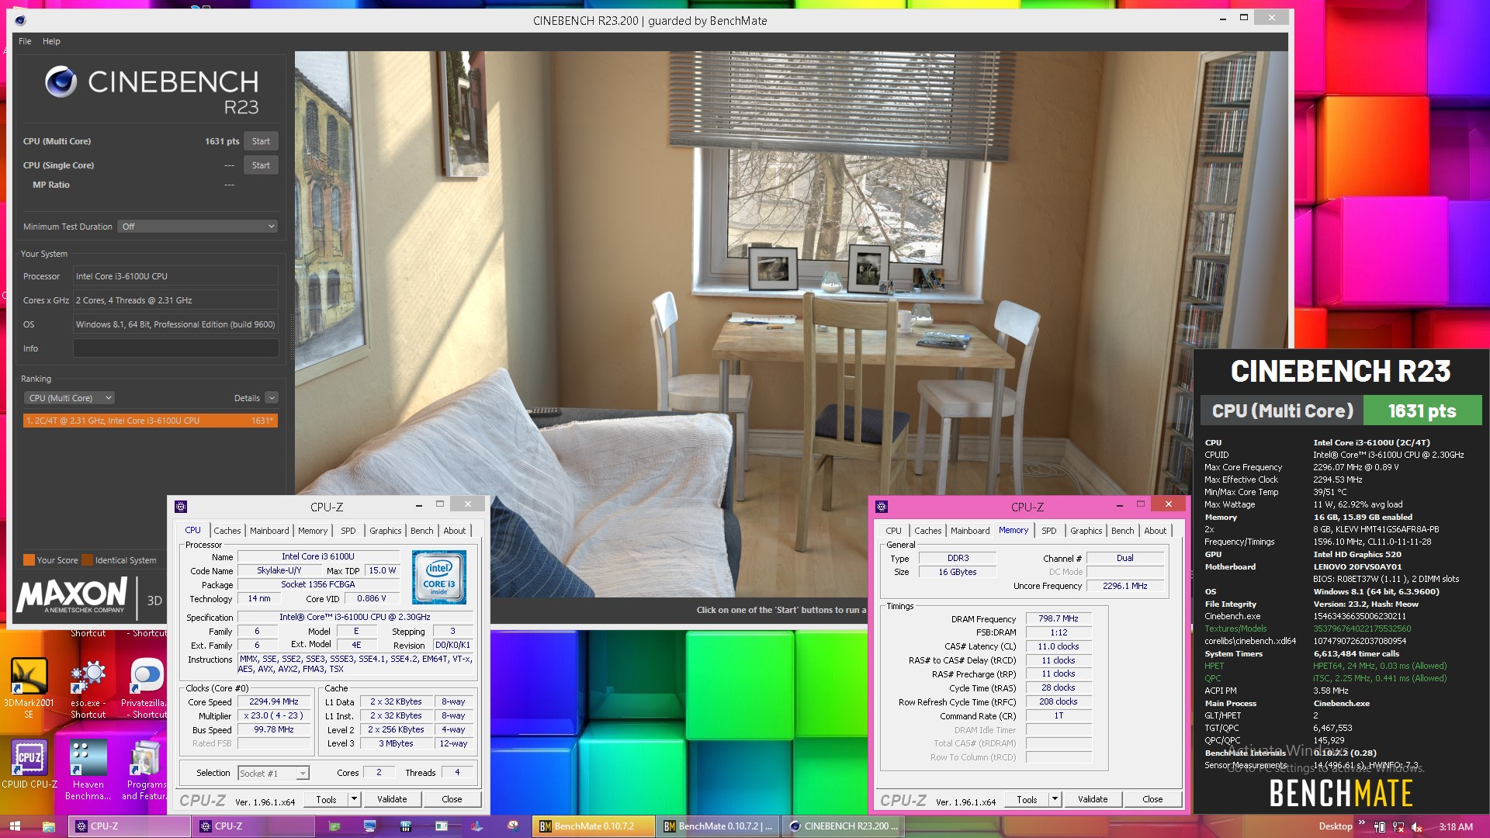
Task: Open SPD tab in right CPU-Z
Action: 1049,531
